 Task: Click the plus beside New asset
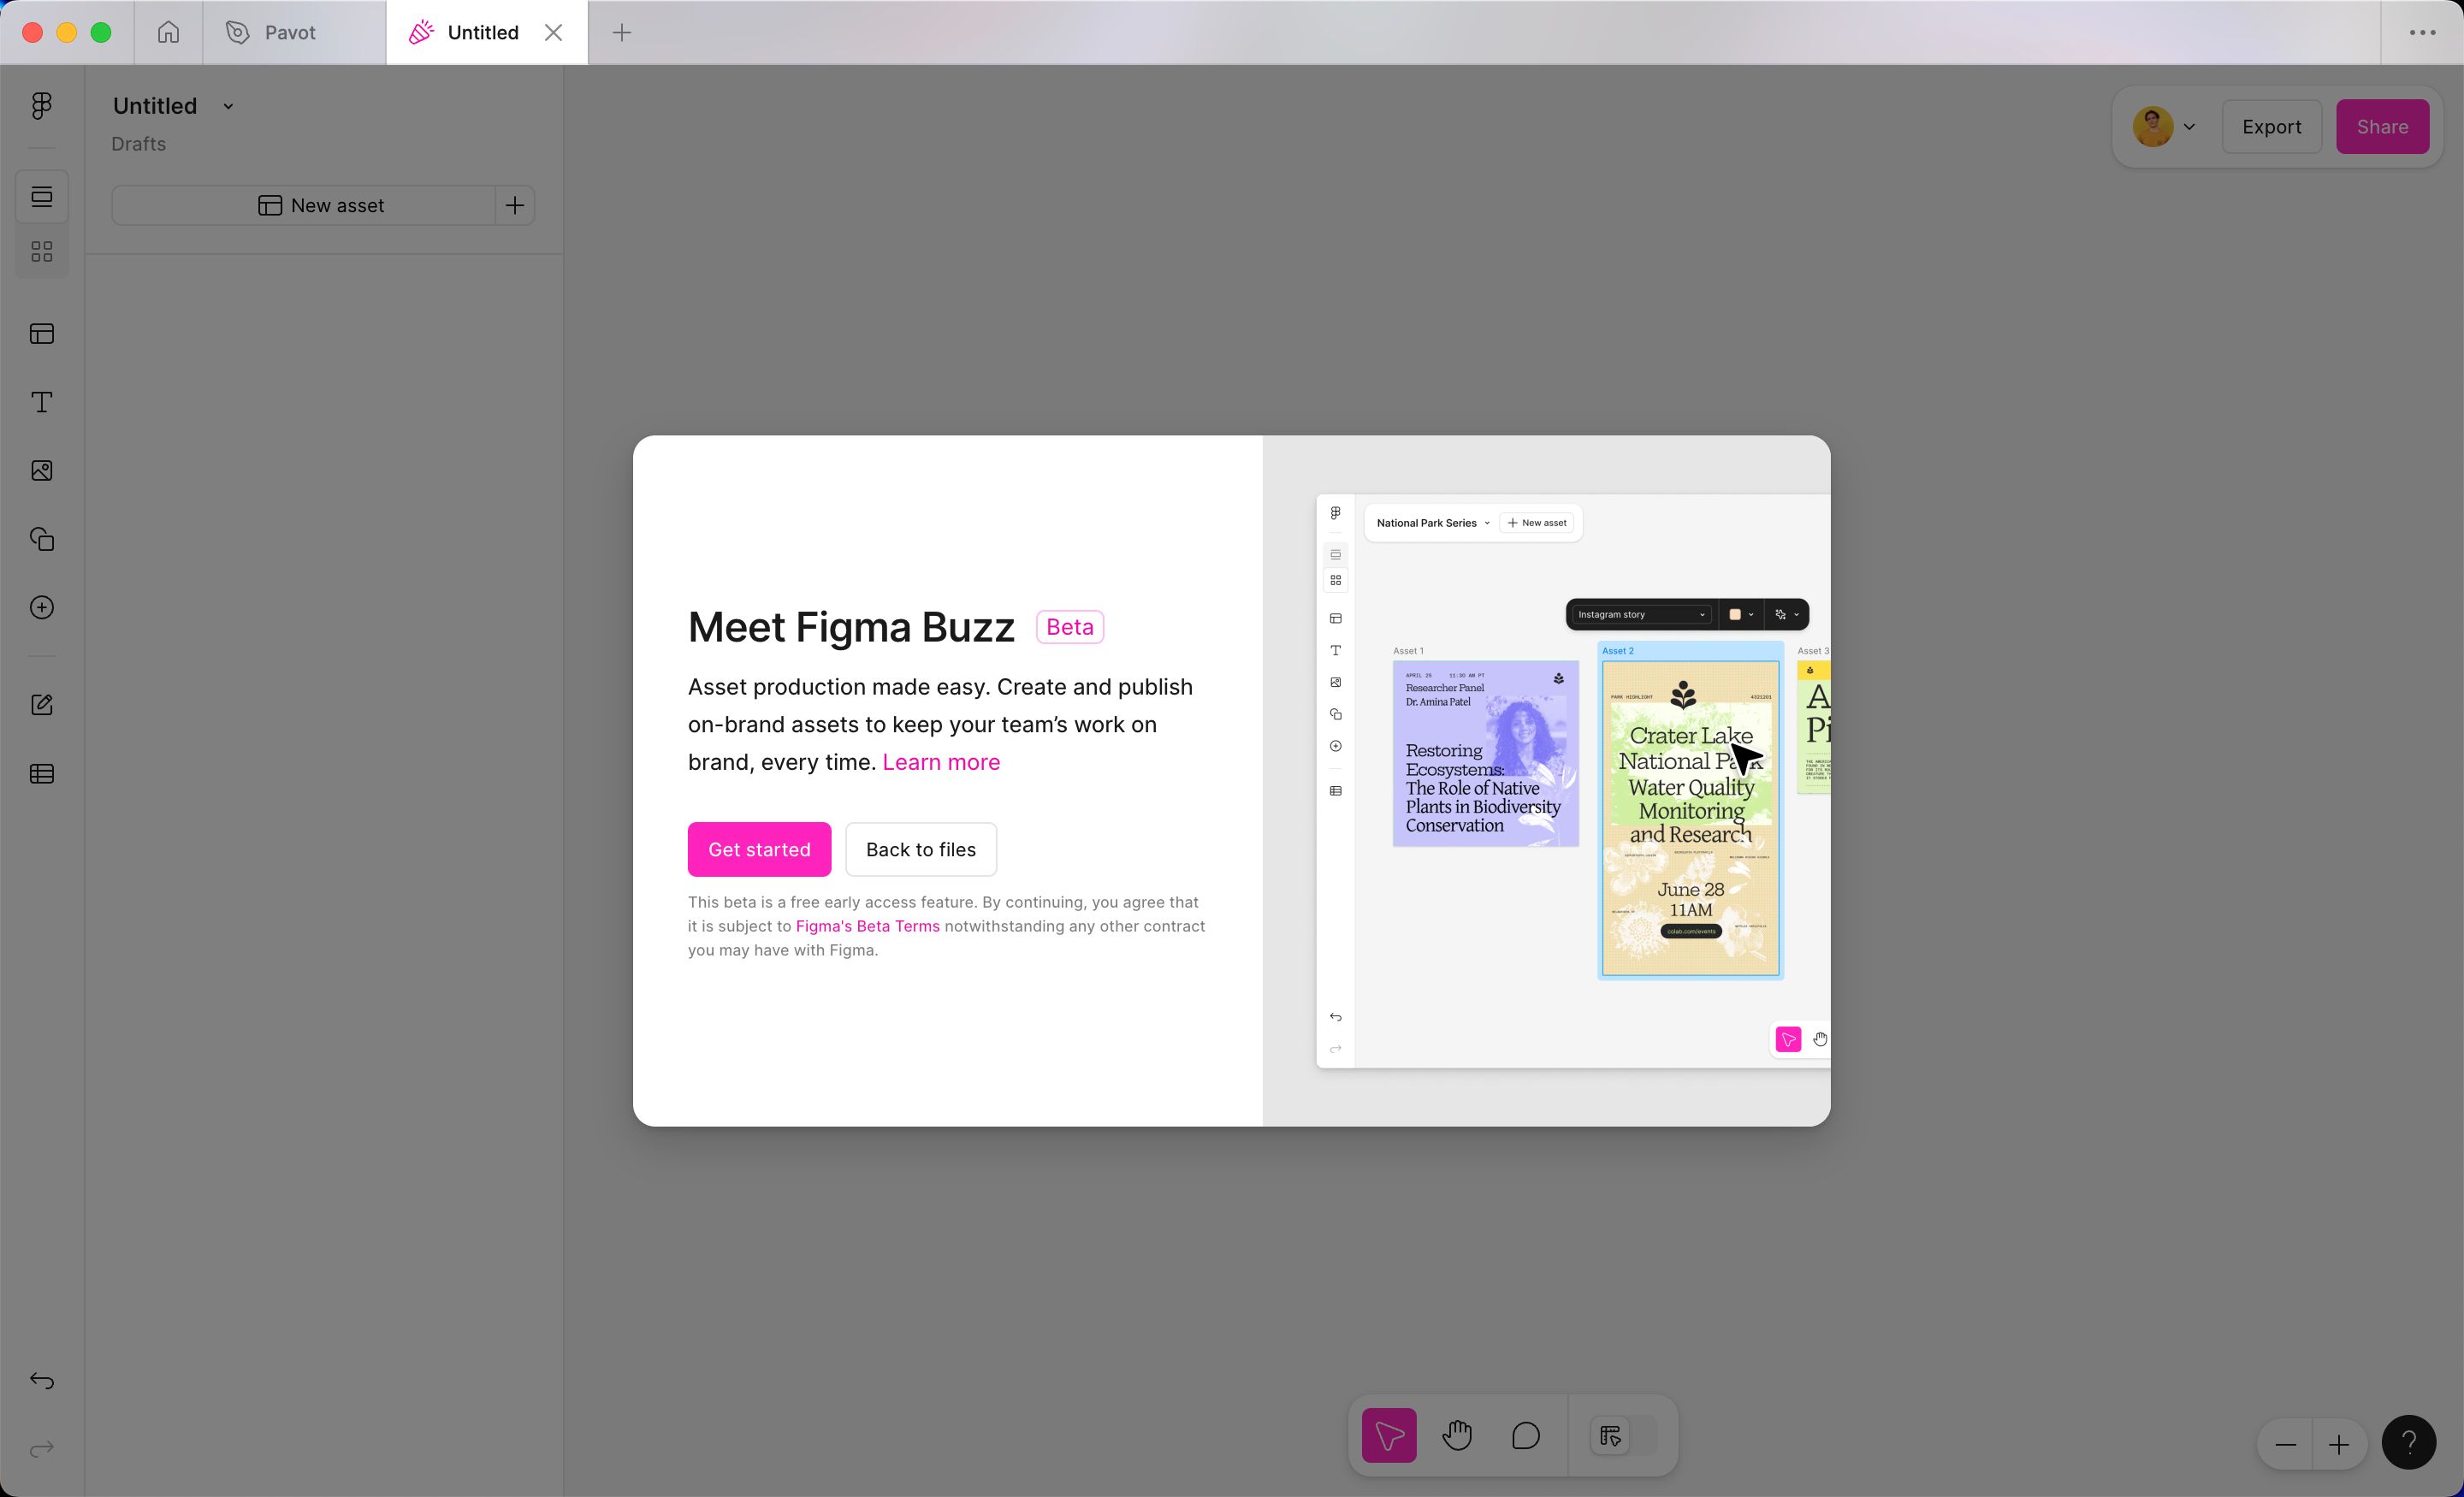click(515, 205)
